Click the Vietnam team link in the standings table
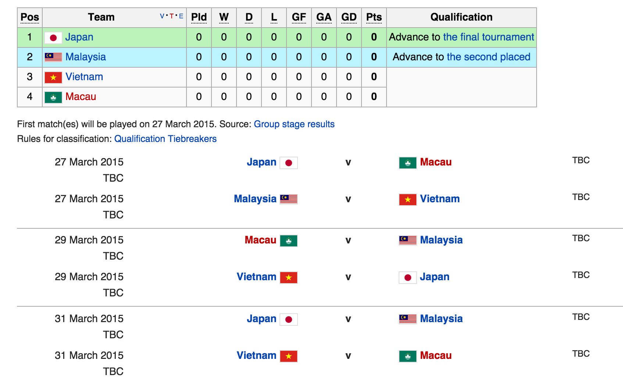 [84, 77]
